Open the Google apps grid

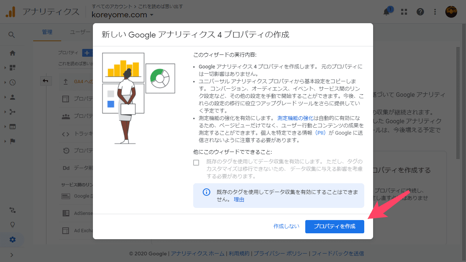point(404,12)
